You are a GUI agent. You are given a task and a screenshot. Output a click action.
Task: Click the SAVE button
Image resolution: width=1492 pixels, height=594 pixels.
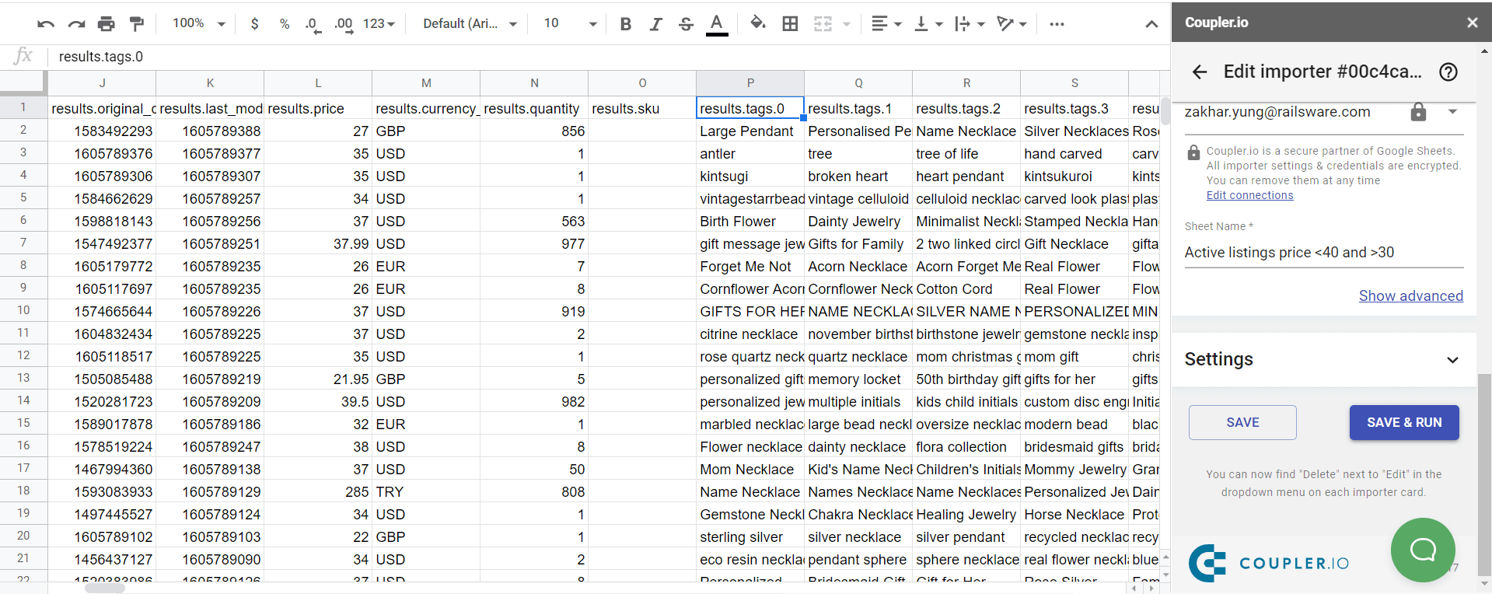(x=1242, y=422)
